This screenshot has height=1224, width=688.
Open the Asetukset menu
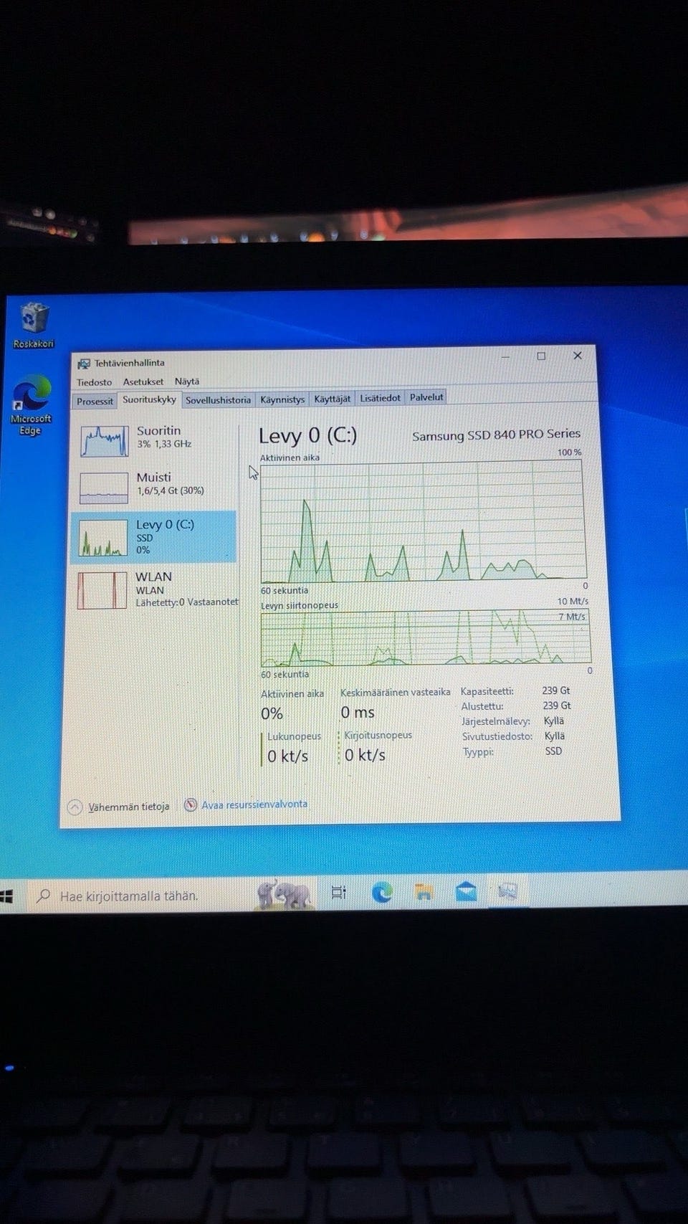[143, 381]
